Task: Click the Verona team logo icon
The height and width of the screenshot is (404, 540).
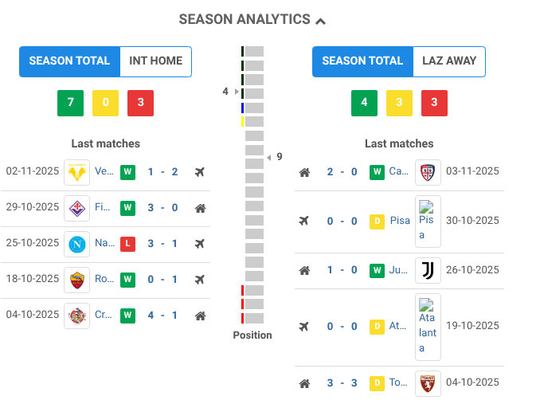Action: pyautogui.click(x=77, y=172)
